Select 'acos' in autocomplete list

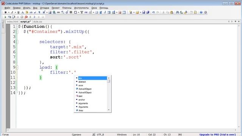[x=81, y=85]
